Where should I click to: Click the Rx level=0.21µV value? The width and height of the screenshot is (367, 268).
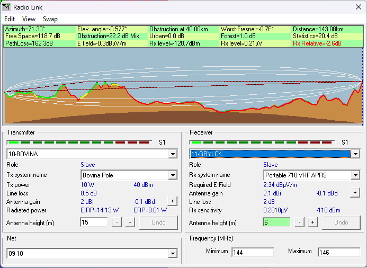(241, 43)
